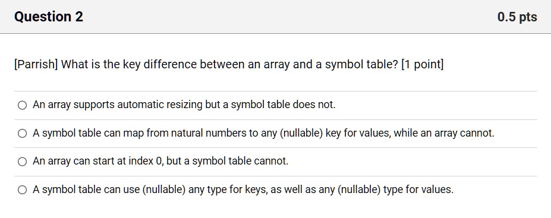Click the "0.5 pts" score label

tap(517, 17)
